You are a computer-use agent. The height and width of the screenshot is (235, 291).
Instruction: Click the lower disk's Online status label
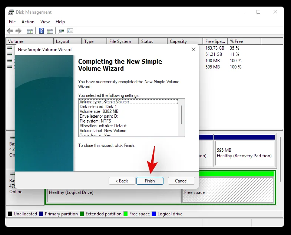coord(16,192)
